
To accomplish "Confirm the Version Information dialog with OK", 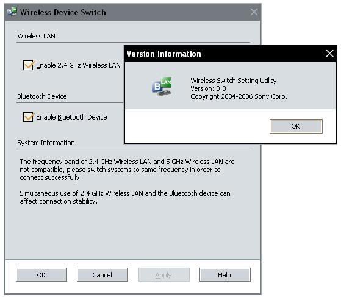I will pyautogui.click(x=296, y=126).
